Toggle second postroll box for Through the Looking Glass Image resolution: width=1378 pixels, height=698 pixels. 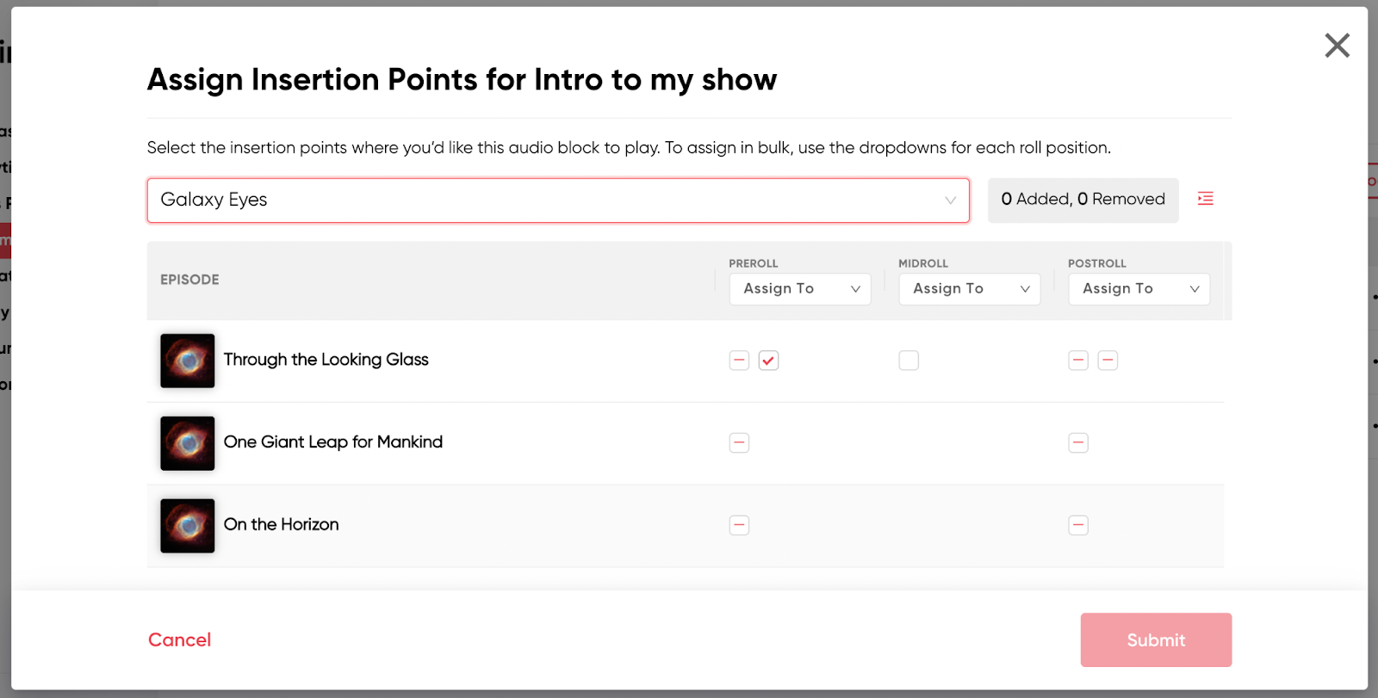click(x=1108, y=361)
